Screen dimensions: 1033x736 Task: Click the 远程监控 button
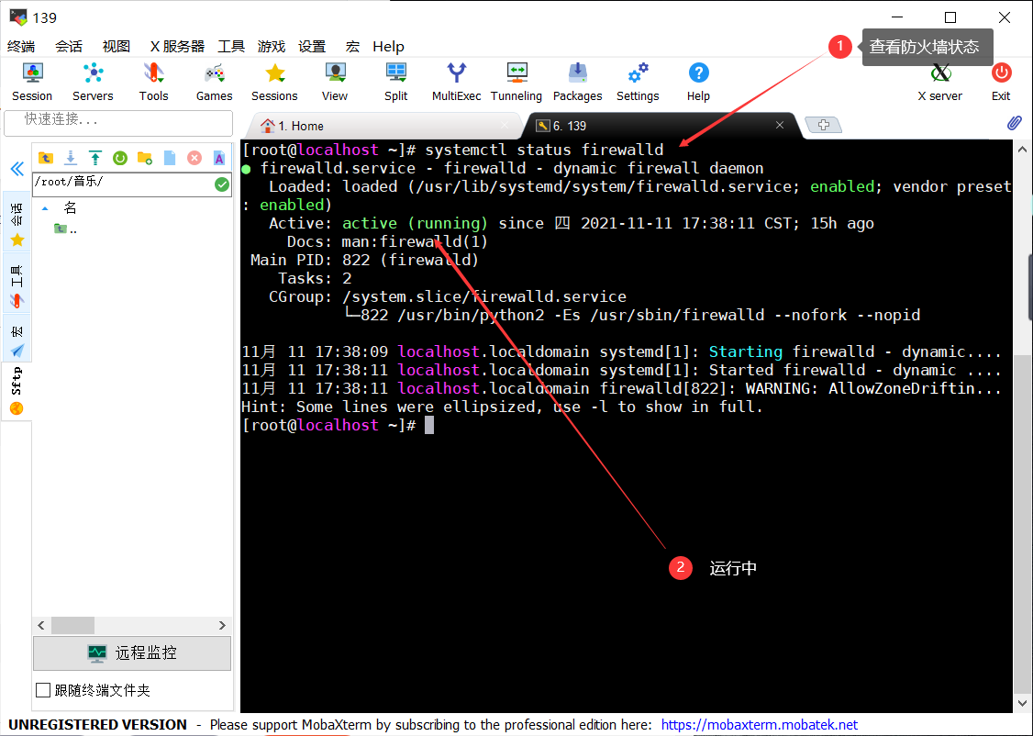click(x=131, y=652)
